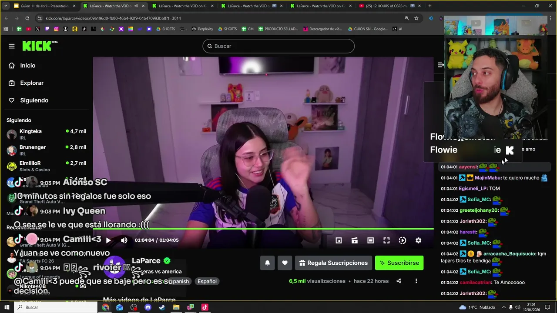557x313 pixels.
Task: Reload the page
Action: (27, 18)
